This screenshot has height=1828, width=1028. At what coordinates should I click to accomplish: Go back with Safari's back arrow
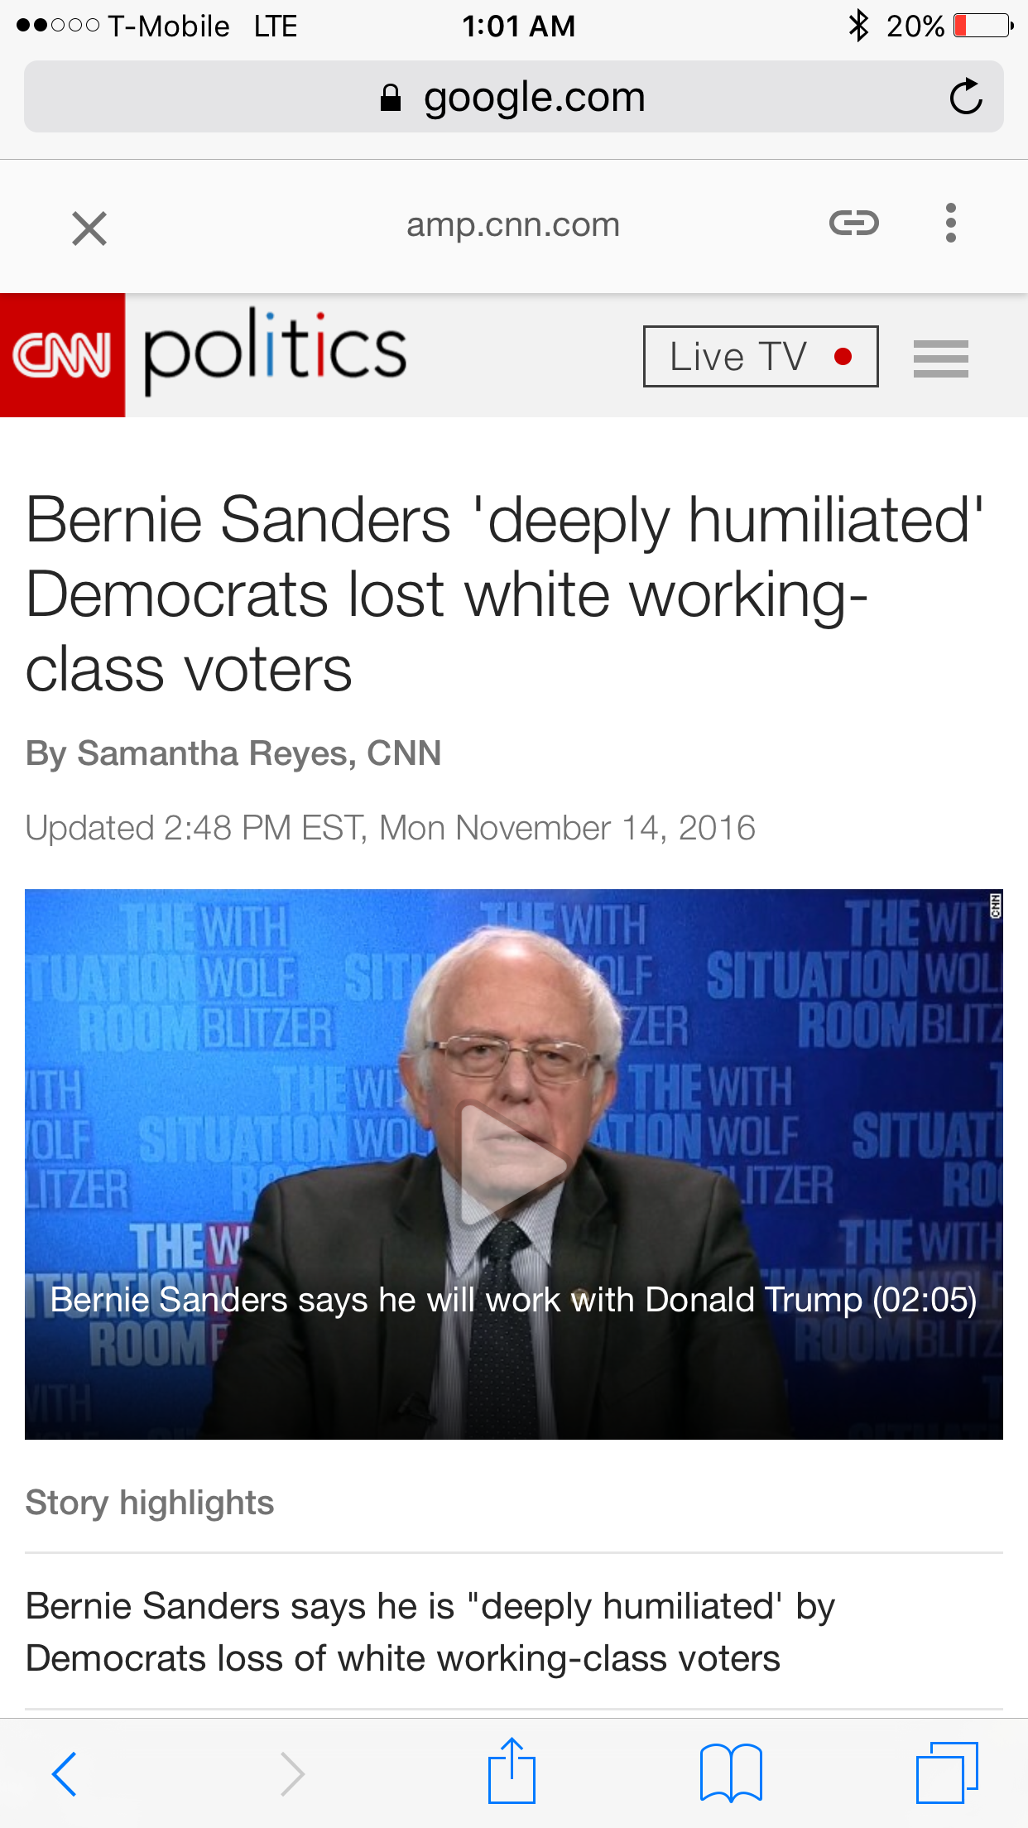[x=65, y=1773]
